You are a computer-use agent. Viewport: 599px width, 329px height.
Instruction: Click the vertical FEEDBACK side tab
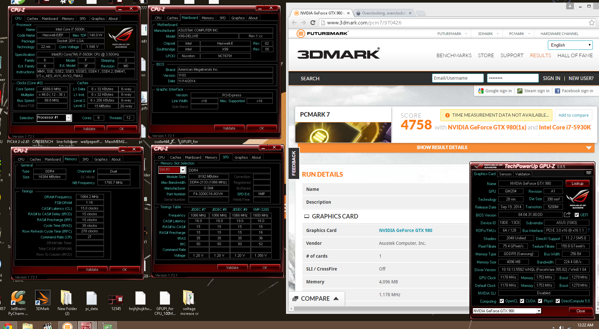pyautogui.click(x=294, y=163)
